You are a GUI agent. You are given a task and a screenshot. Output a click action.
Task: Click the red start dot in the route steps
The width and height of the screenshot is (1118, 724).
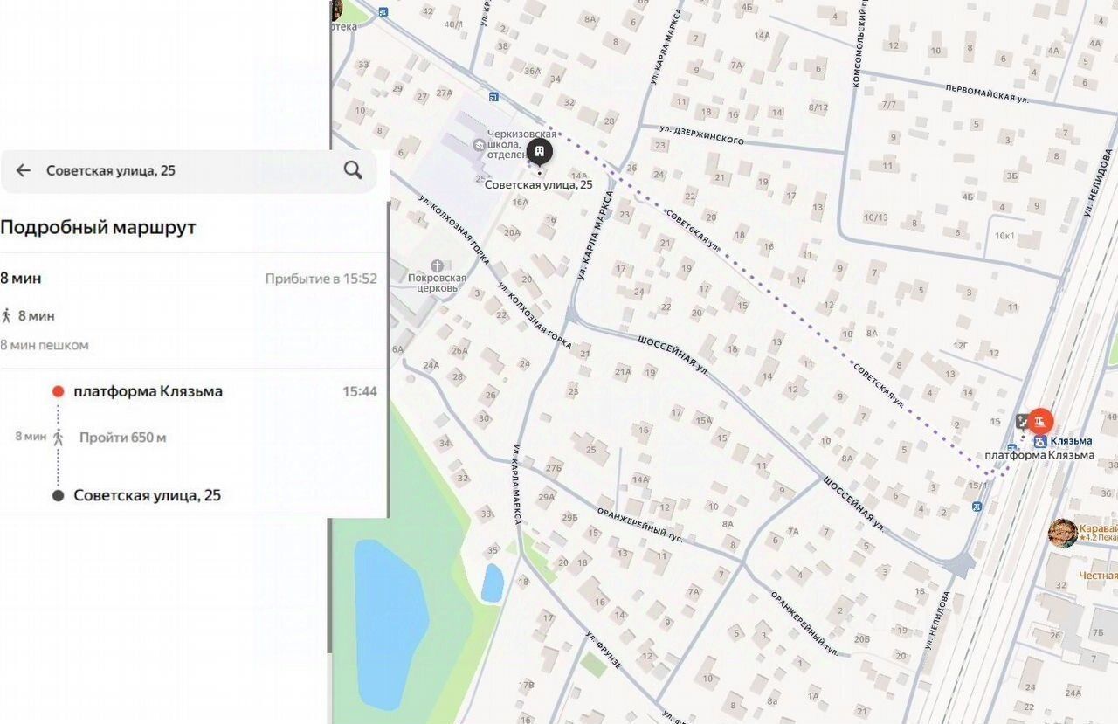59,391
